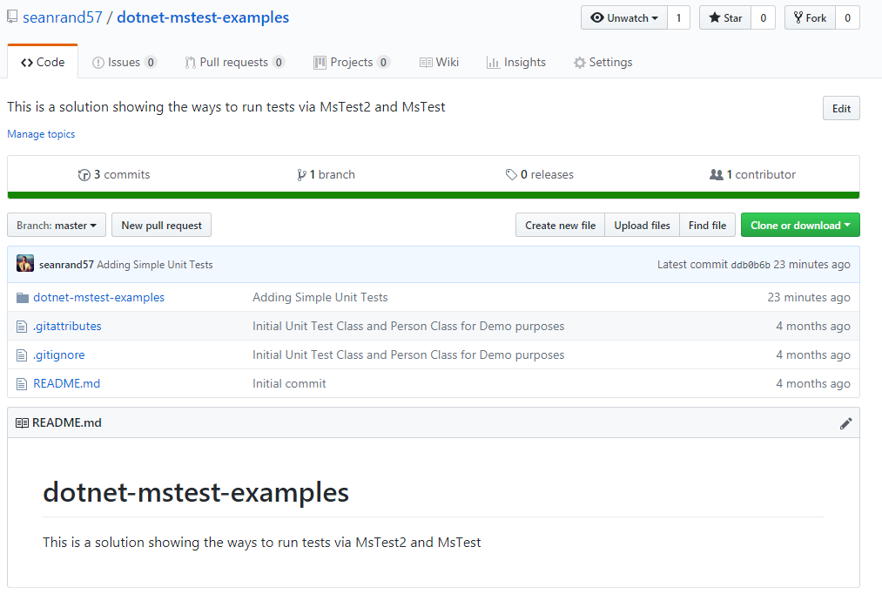The height and width of the screenshot is (601, 882).
Task: Click the watchers count 1
Action: pyautogui.click(x=678, y=18)
